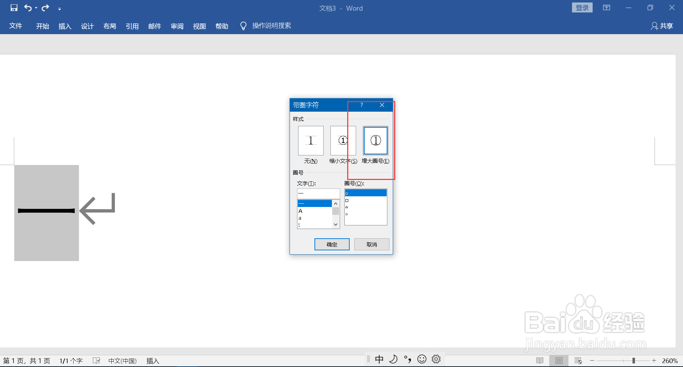Image resolution: width=683 pixels, height=367 pixels.
Task: Switch to the 插入 ribbon tab
Action: coord(65,26)
